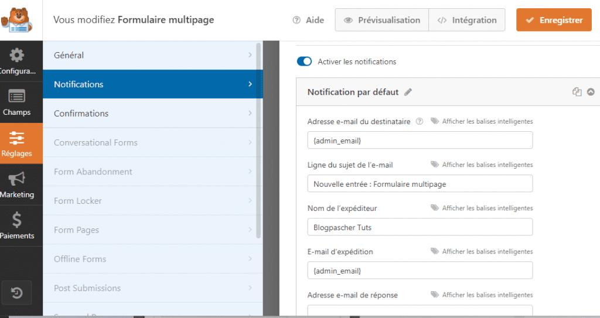Click the recipient email {admin_email} field
The width and height of the screenshot is (600, 318).
pos(420,141)
